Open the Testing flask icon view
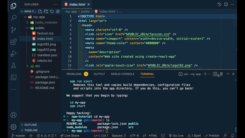This screenshot has width=245, height=138. tap(13, 66)
